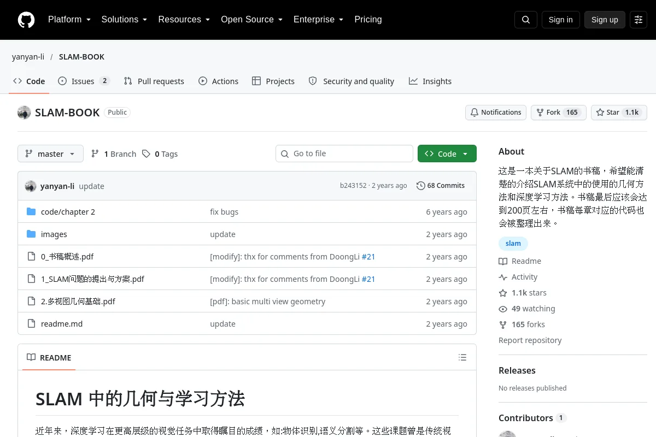
Task: Open the yanyan-li owner breadcrumb link
Action: [28, 56]
